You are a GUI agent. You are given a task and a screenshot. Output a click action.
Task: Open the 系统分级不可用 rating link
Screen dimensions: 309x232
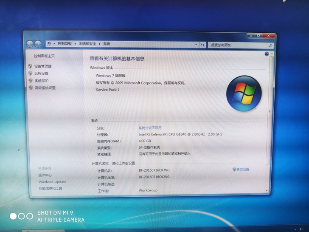(150, 128)
